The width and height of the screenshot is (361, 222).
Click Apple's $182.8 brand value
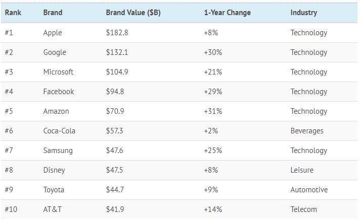117,33
